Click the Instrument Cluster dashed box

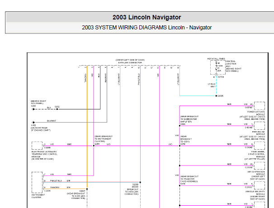37,182
